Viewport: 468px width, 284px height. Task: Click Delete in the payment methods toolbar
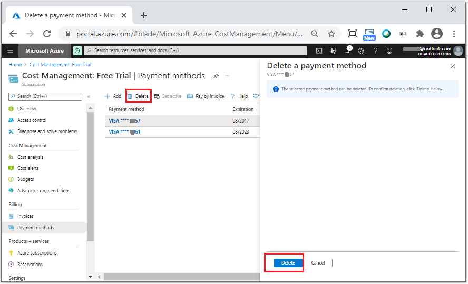click(138, 96)
